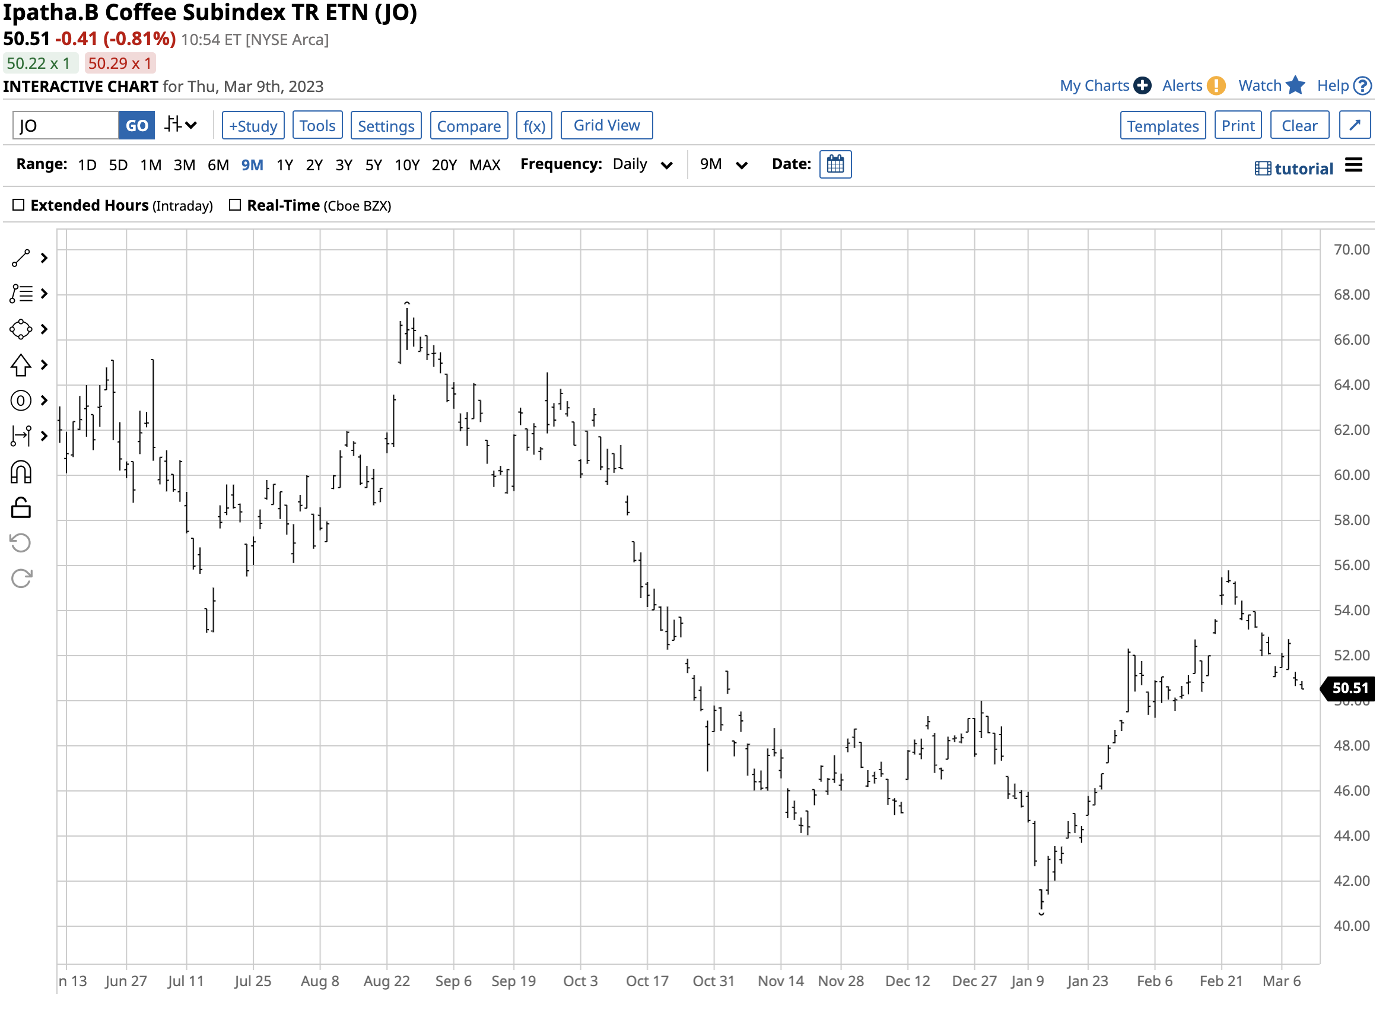Open the 9M period dropdown
This screenshot has width=1392, height=1017.
[723, 165]
